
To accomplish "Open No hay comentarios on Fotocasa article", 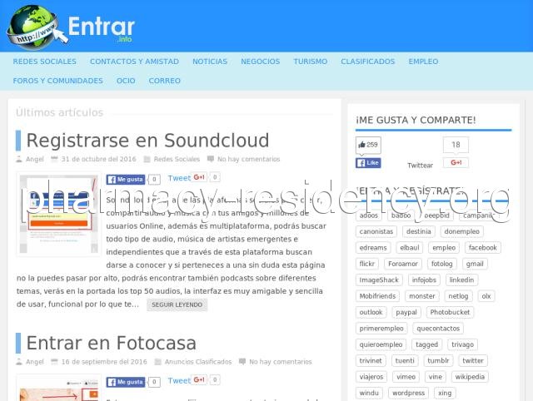I will 281,362.
